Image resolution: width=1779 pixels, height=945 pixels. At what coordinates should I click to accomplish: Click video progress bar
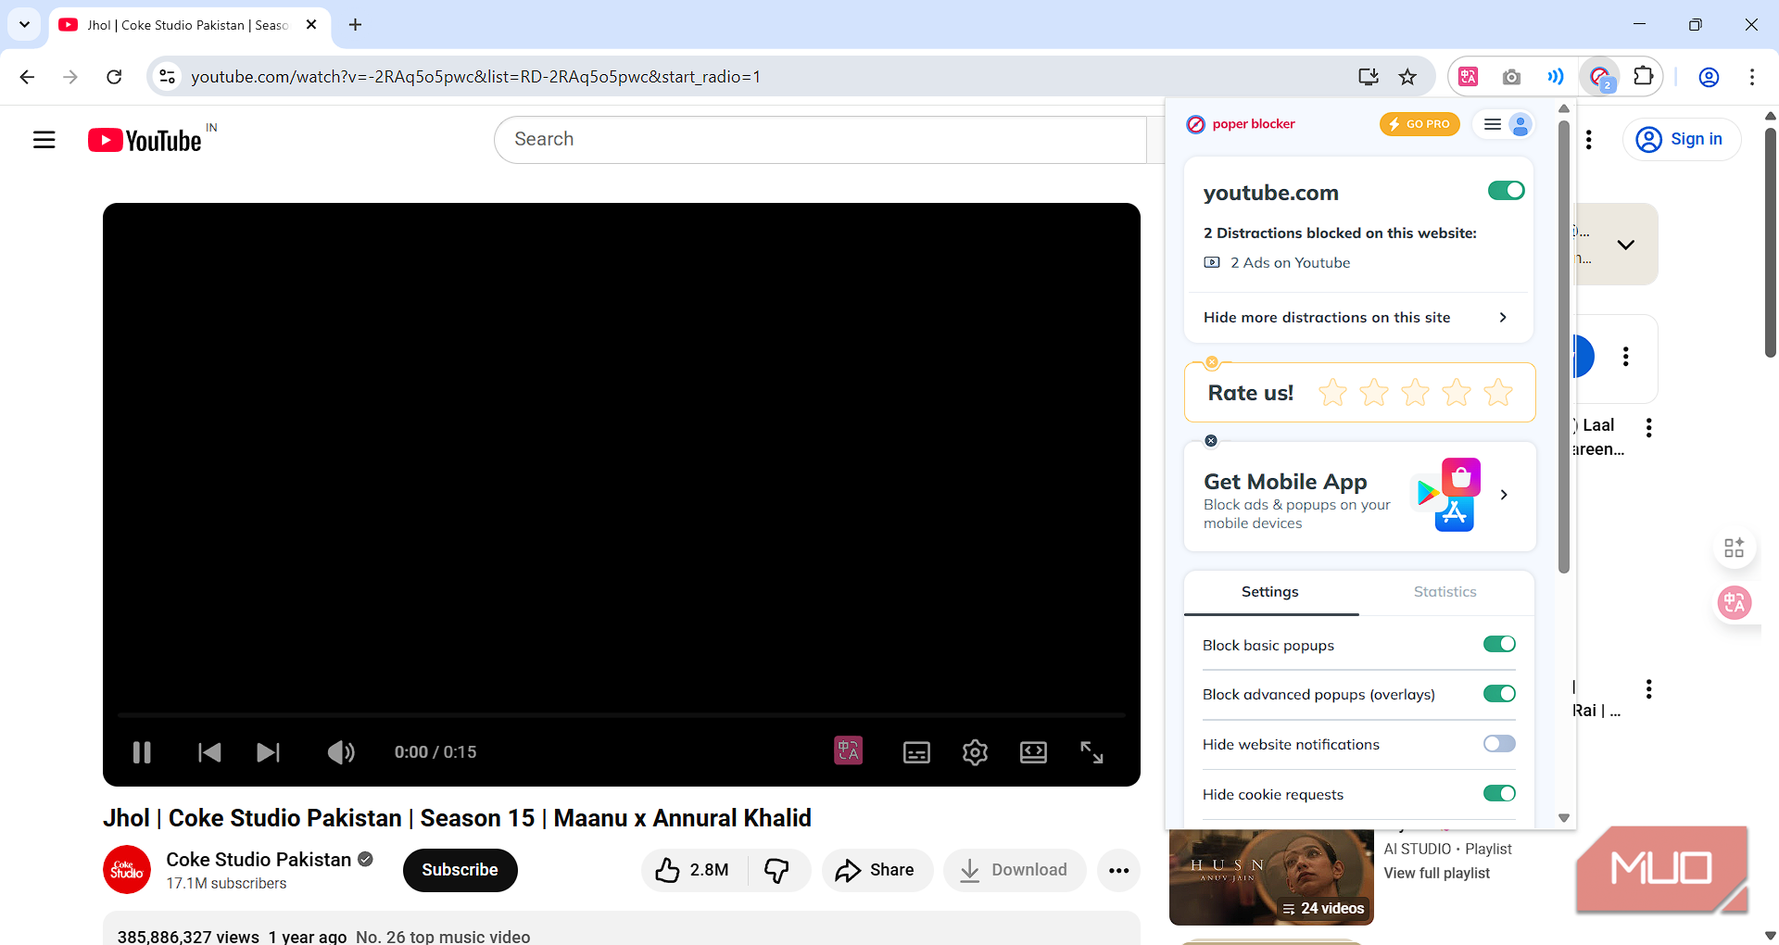[x=621, y=715]
